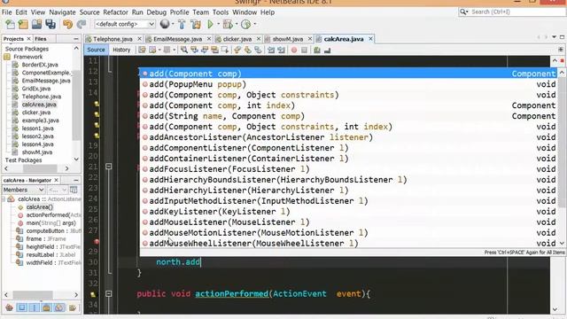Toggle Show Fields filter in Navigator
The image size is (567, 319).
(21, 307)
